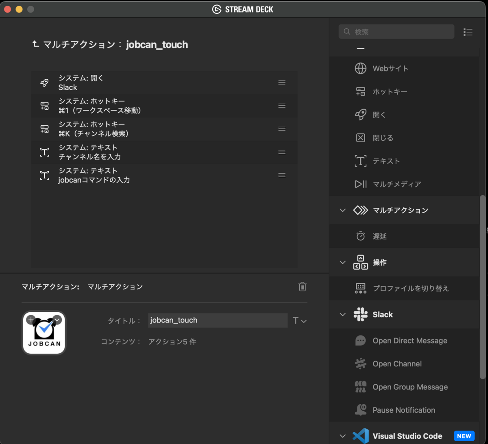Click the text icon in チャンネル名を入力 row
The image size is (488, 444).
click(x=44, y=152)
